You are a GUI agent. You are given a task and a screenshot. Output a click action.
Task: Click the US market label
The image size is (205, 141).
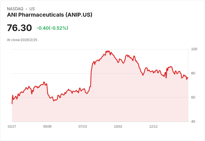pos(32,9)
